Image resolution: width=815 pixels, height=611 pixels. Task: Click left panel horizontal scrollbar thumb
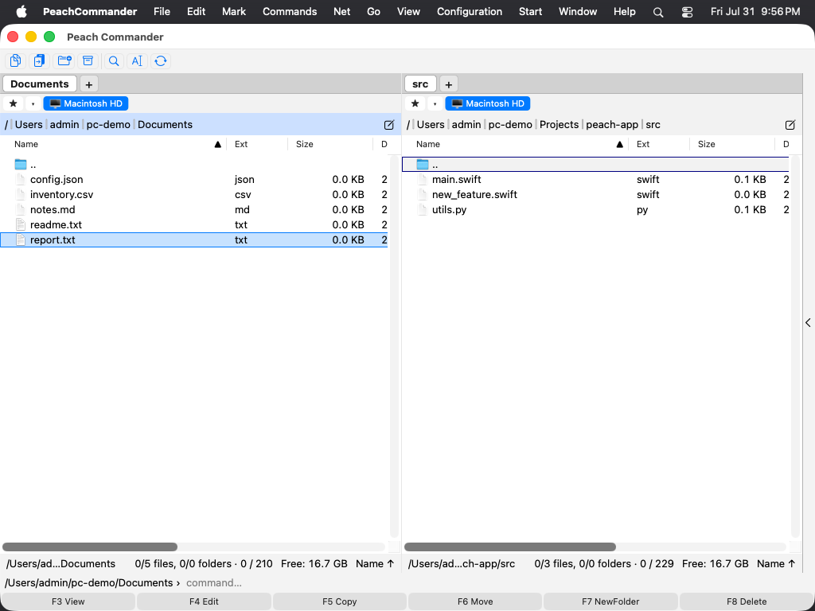point(90,547)
